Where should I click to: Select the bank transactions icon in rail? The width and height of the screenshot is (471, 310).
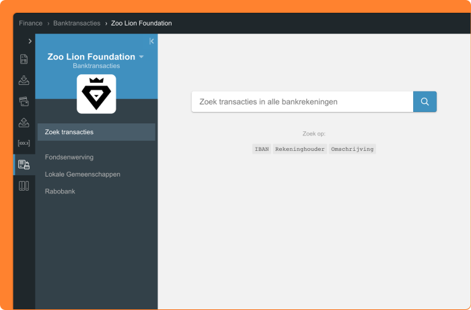[24, 164]
